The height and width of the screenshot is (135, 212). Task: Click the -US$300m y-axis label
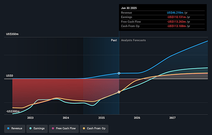coord(13,112)
